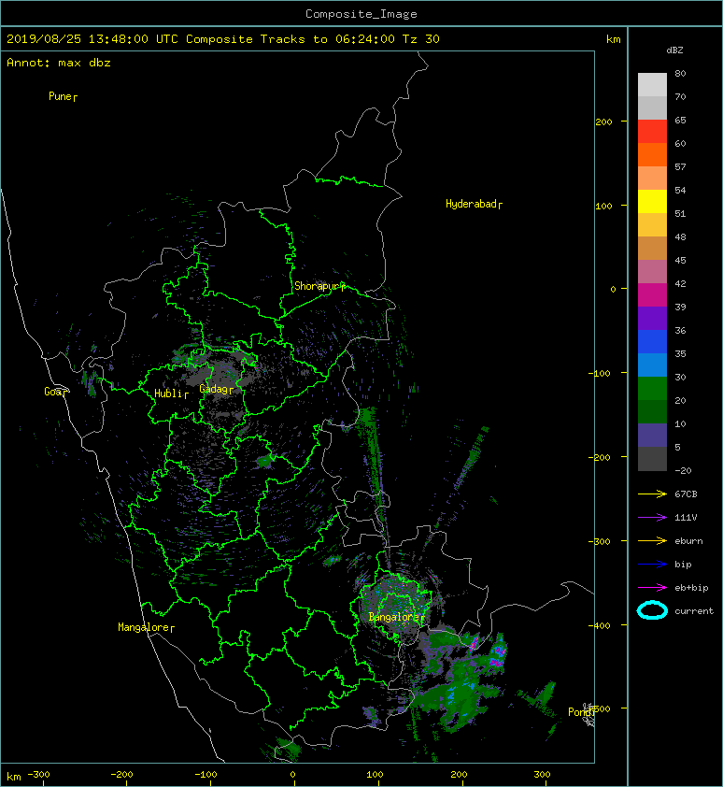
Task: Click the km unit label at top right
Action: [613, 39]
